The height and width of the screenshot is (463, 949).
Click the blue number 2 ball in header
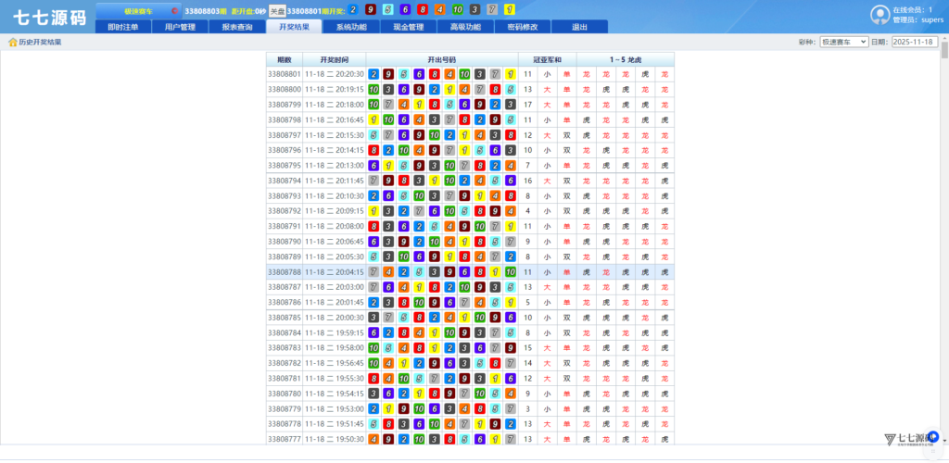click(354, 9)
